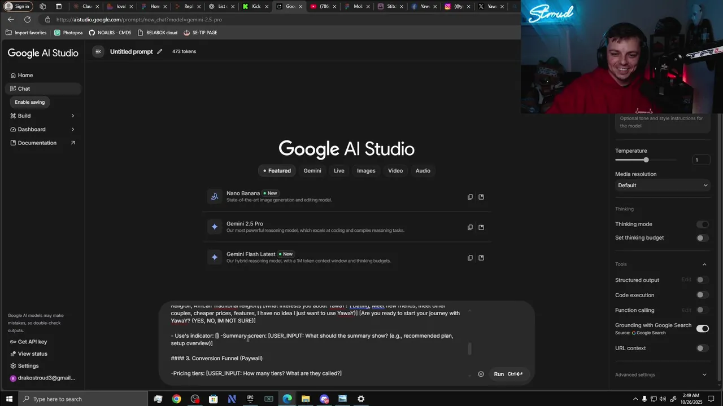Expand the Build menu in sidebar
Viewport: 723px width, 406px height.
pos(73,116)
